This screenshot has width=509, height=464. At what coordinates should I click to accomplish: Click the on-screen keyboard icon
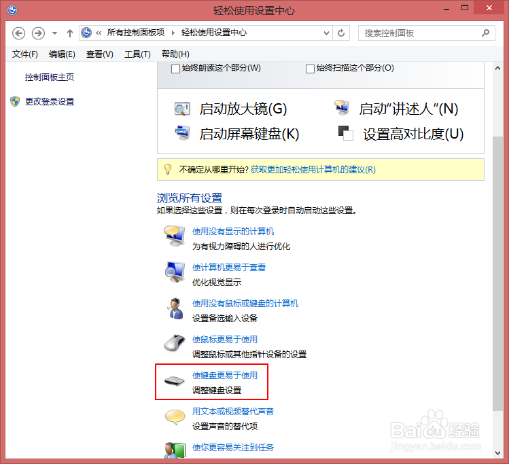182,132
